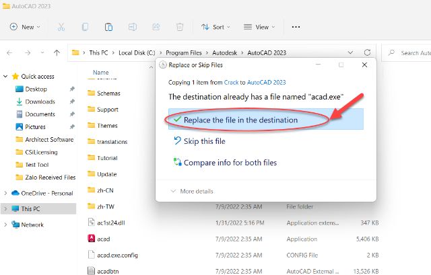Click the Rename icon in toolbar
The width and height of the screenshot is (431, 275).
[x=133, y=27]
